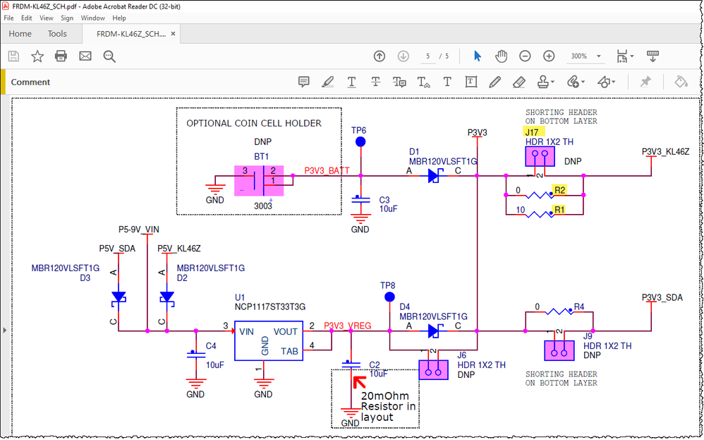
Task: Select the Add text comment tool
Action: point(447,82)
